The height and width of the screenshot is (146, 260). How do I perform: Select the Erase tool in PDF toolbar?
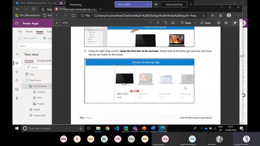click(206, 23)
